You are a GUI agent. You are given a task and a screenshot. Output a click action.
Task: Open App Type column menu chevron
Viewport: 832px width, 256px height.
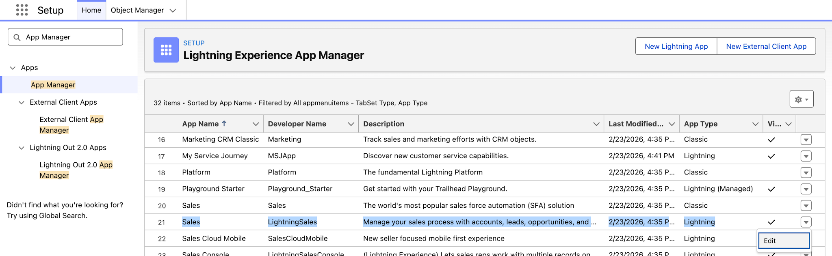click(x=755, y=124)
